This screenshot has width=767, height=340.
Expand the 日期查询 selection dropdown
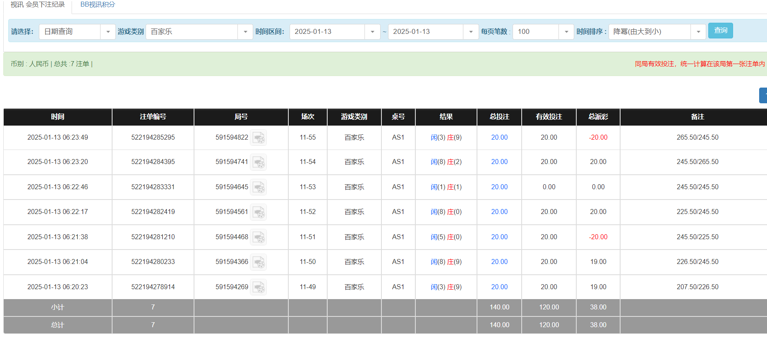coord(108,32)
